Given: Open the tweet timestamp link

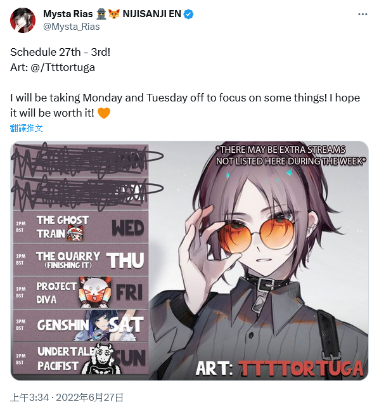Looking at the screenshot, I should click(x=67, y=398).
